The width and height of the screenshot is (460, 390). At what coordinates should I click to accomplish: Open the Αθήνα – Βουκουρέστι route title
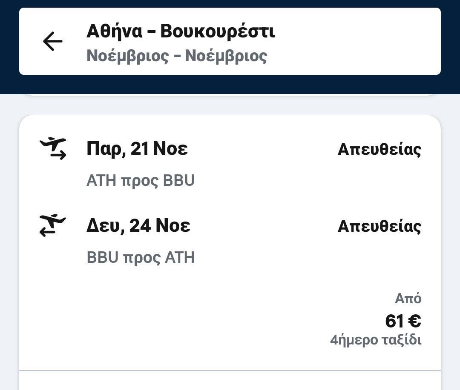181,31
